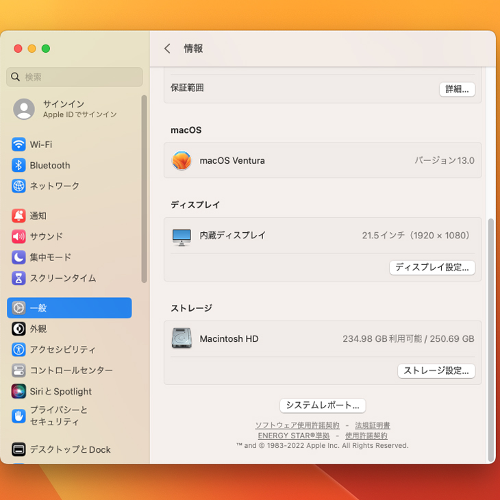
Task: Click the 詳細... warranty button
Action: click(457, 89)
